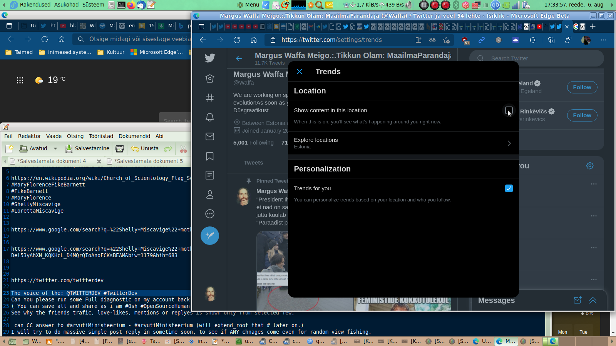Follow the Egeland account
Image resolution: width=616 pixels, height=346 pixels.
point(582,87)
